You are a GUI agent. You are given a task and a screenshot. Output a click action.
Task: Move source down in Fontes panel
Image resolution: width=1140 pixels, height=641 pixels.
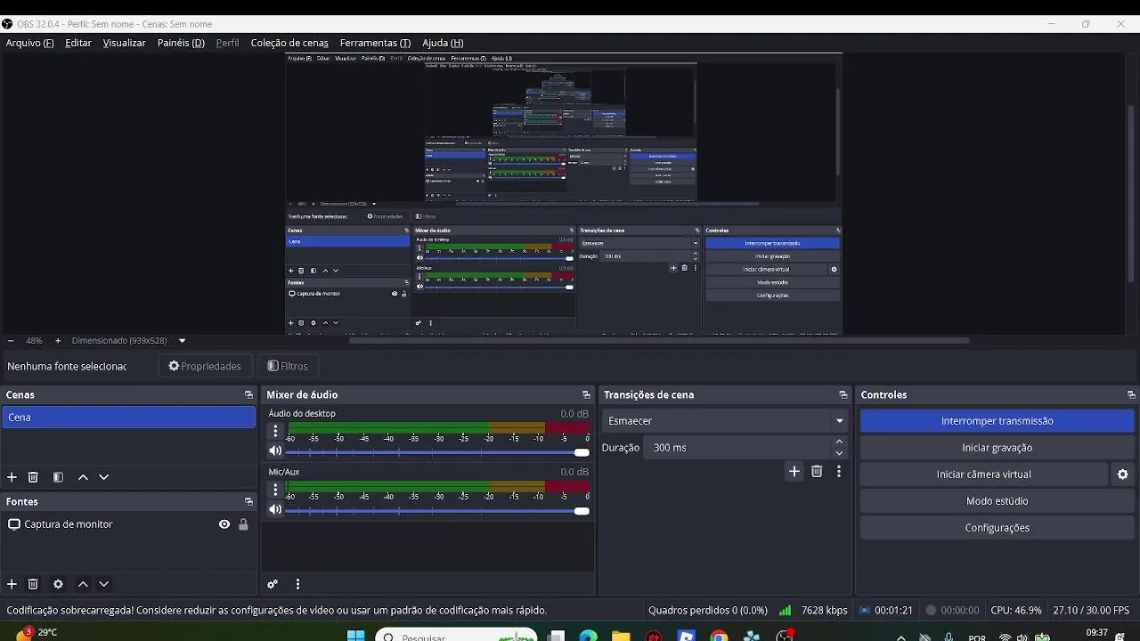tap(103, 584)
